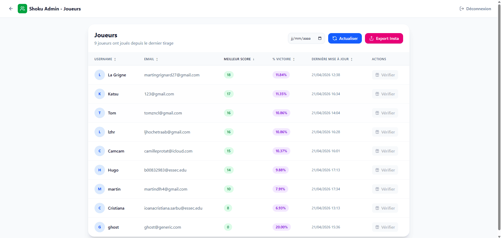Click the best score badge 0

point(228,227)
